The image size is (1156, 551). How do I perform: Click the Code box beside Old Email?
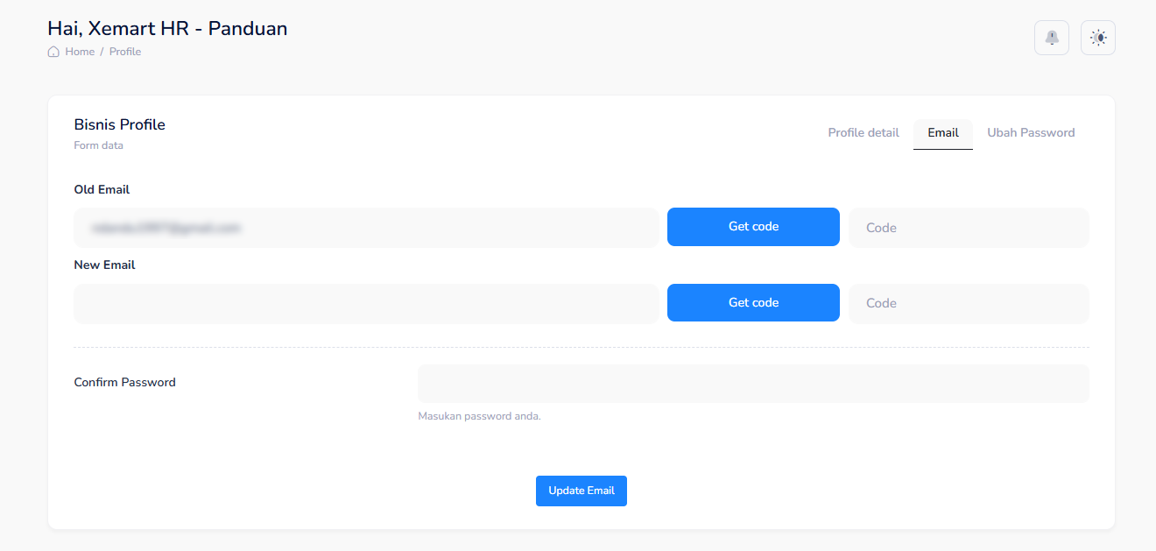pyautogui.click(x=968, y=227)
